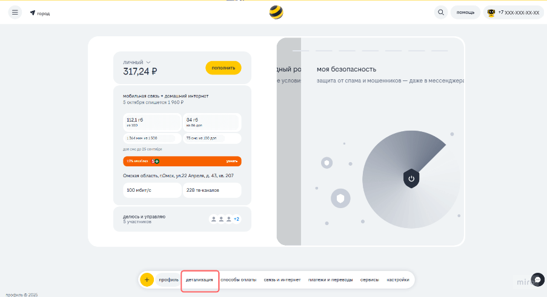Open search with the magnifier icon
547x297 pixels.
click(441, 13)
